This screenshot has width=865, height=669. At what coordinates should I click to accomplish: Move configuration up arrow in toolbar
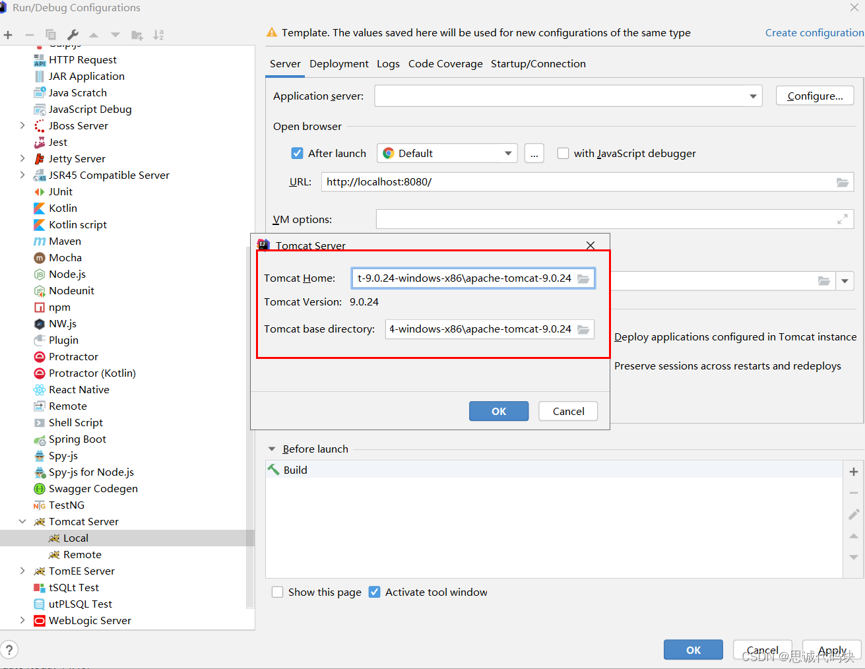coord(94,35)
